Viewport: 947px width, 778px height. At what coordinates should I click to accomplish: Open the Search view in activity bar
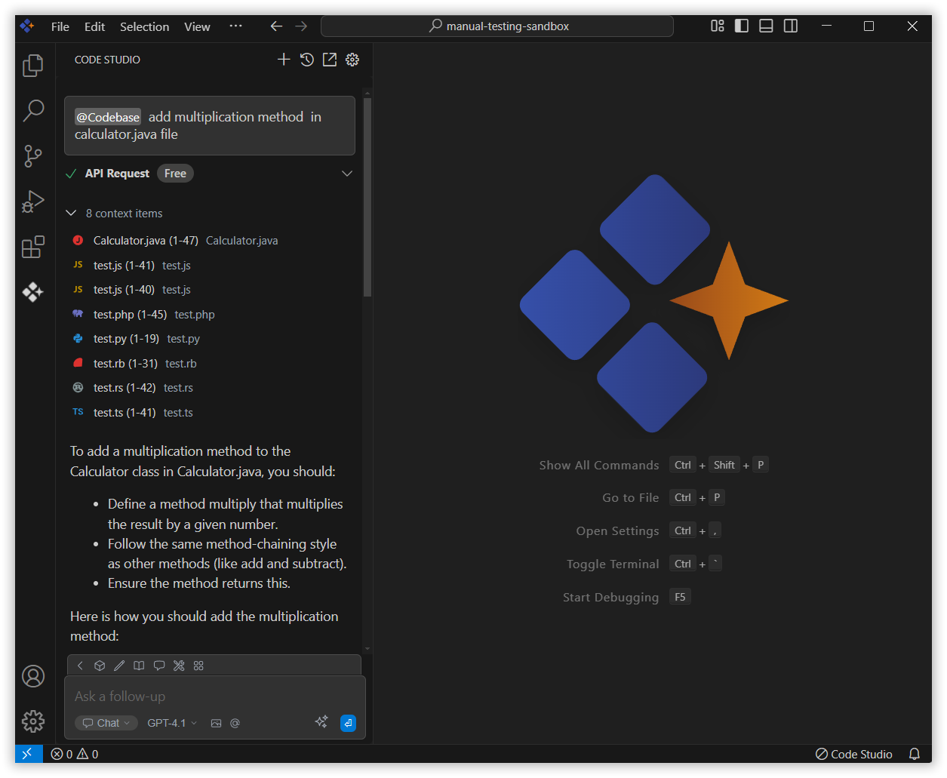point(32,111)
